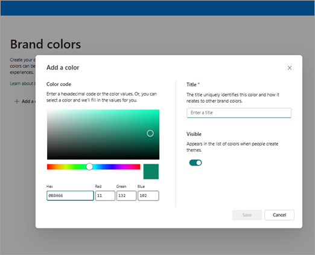
Task: Click the Color code label
Action: pyautogui.click(x=59, y=84)
